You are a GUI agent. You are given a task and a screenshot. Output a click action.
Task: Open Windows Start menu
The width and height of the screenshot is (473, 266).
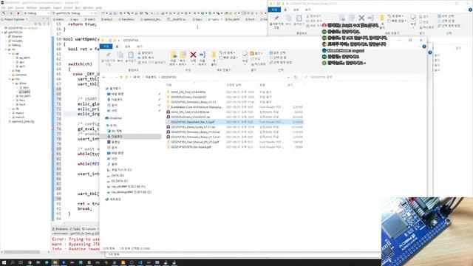[x=4, y=263]
